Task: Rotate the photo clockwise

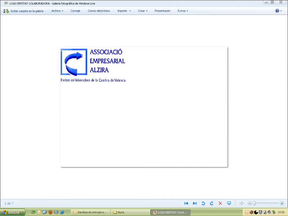Action: 212,203
